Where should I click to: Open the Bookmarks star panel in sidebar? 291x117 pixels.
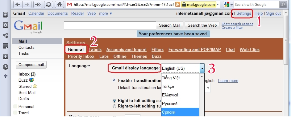point(5,15)
